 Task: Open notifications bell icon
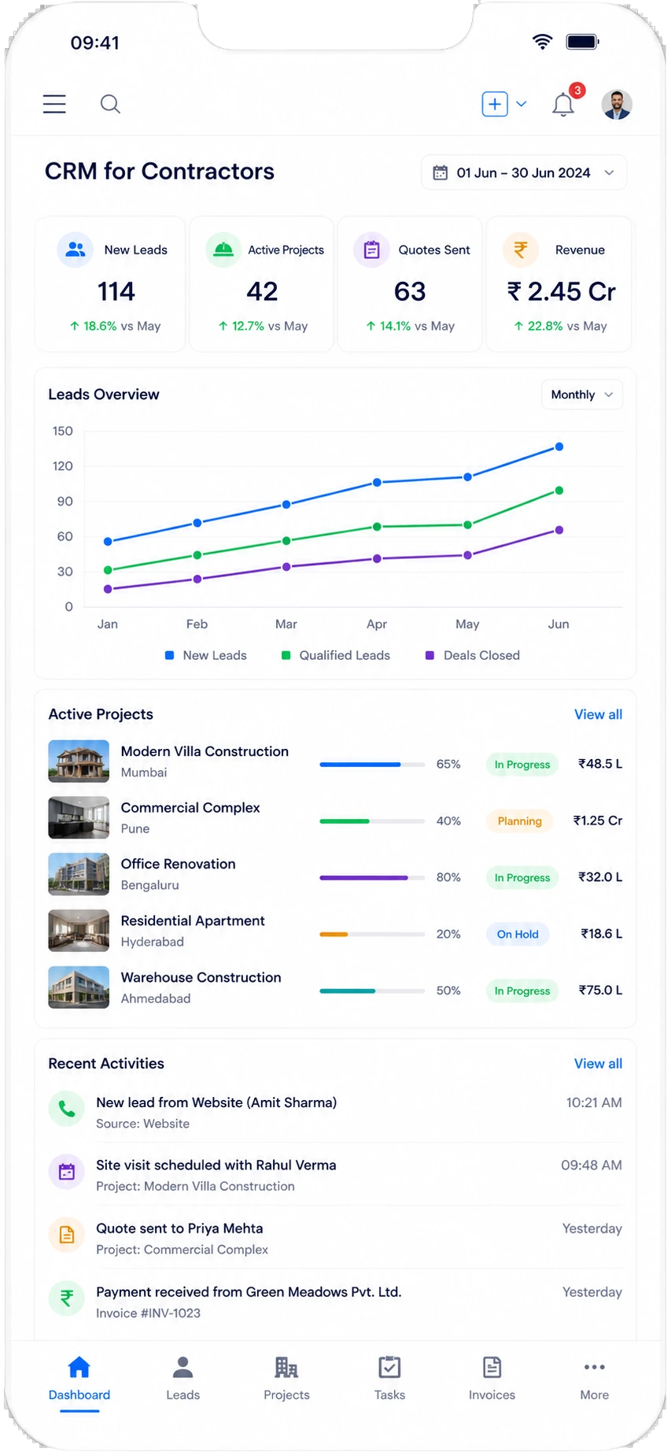[563, 104]
